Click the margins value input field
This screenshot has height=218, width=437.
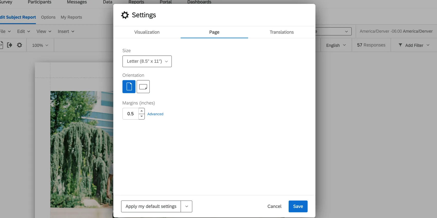point(131,114)
